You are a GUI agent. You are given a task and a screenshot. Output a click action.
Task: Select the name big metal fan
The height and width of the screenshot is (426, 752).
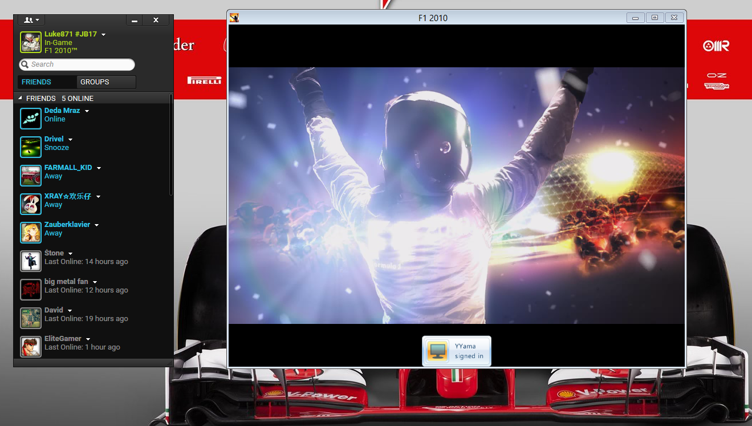tap(66, 282)
